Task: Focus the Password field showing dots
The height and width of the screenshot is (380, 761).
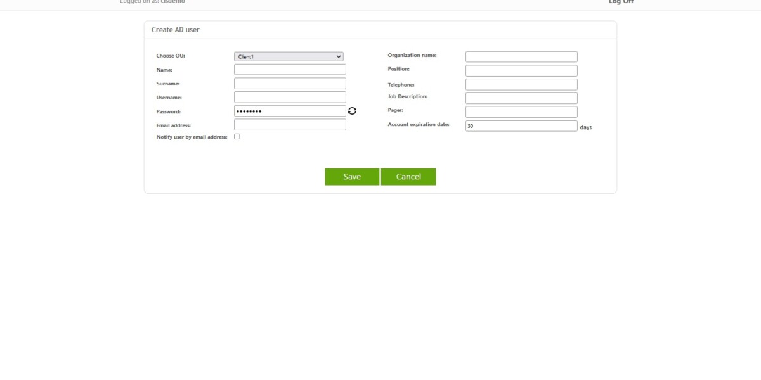Action: 289,110
